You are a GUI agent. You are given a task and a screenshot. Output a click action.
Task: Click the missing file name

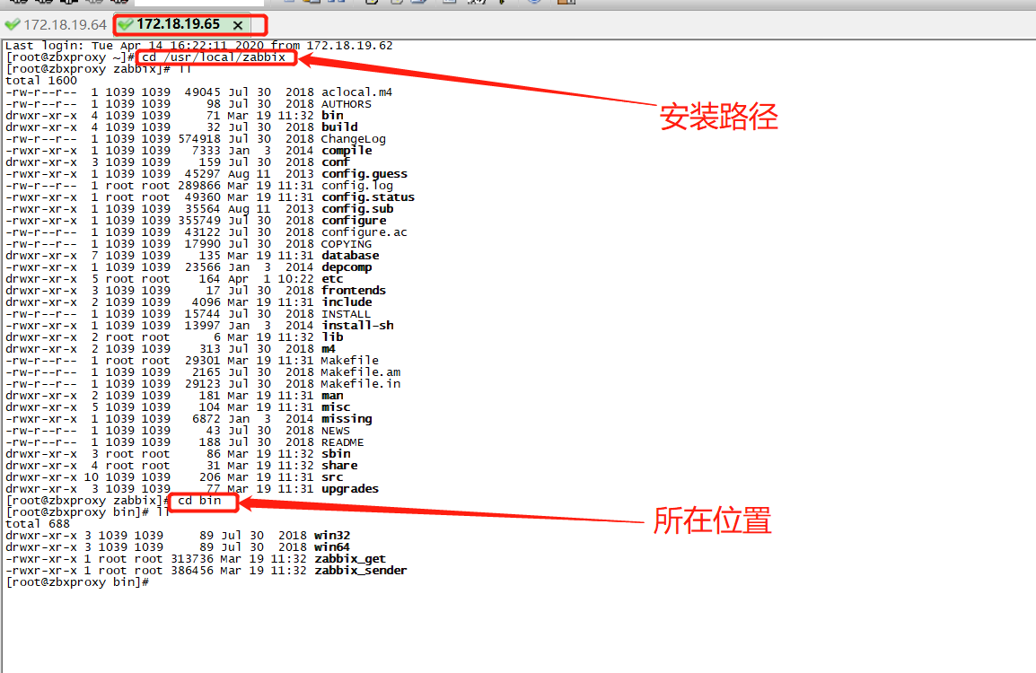[x=347, y=419]
